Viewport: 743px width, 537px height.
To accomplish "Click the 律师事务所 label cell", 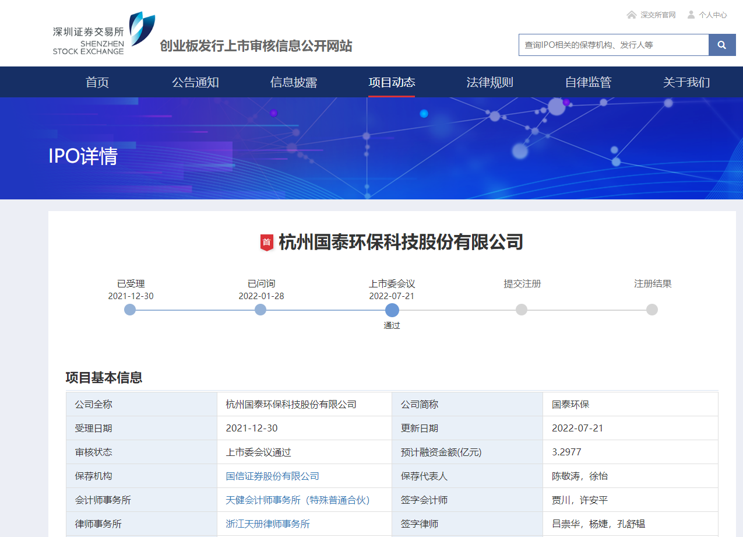I will pyautogui.click(x=142, y=524).
